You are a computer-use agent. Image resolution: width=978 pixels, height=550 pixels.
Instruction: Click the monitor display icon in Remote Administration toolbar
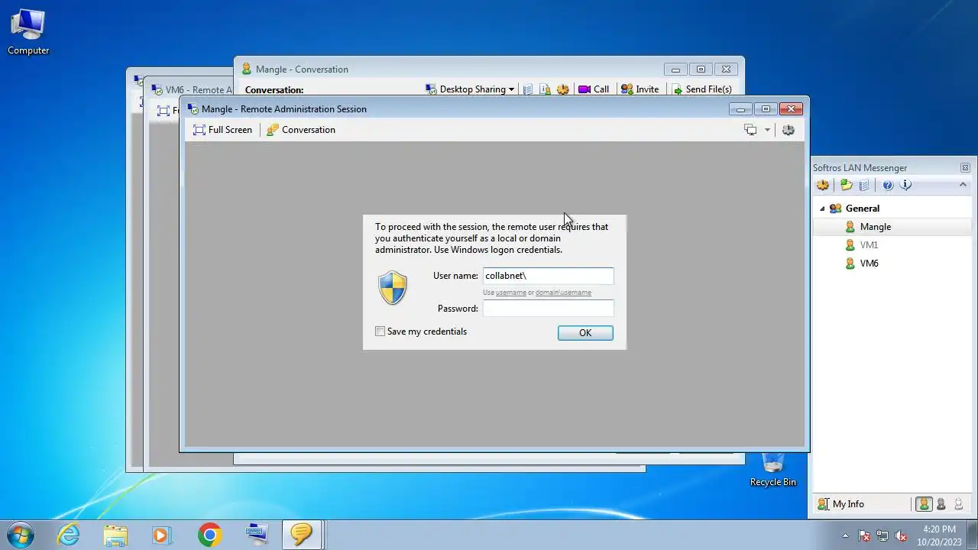[750, 130]
